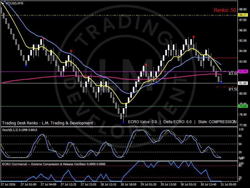Click the 77.90 price axis value
This screenshot has width=250, height=188.
click(x=243, y=125)
